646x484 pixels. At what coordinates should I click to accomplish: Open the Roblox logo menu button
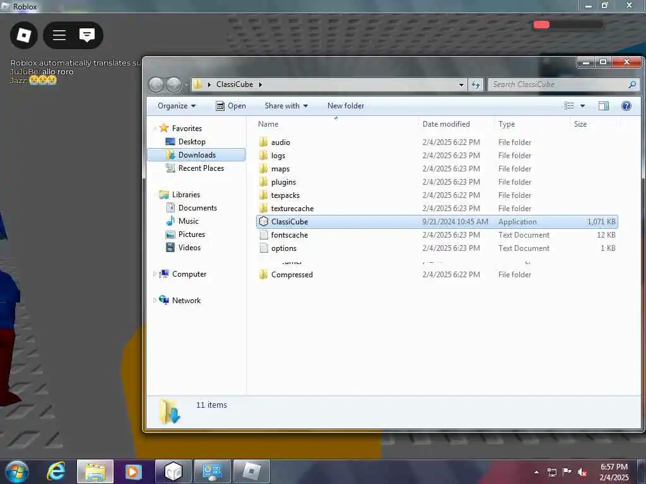coord(23,35)
